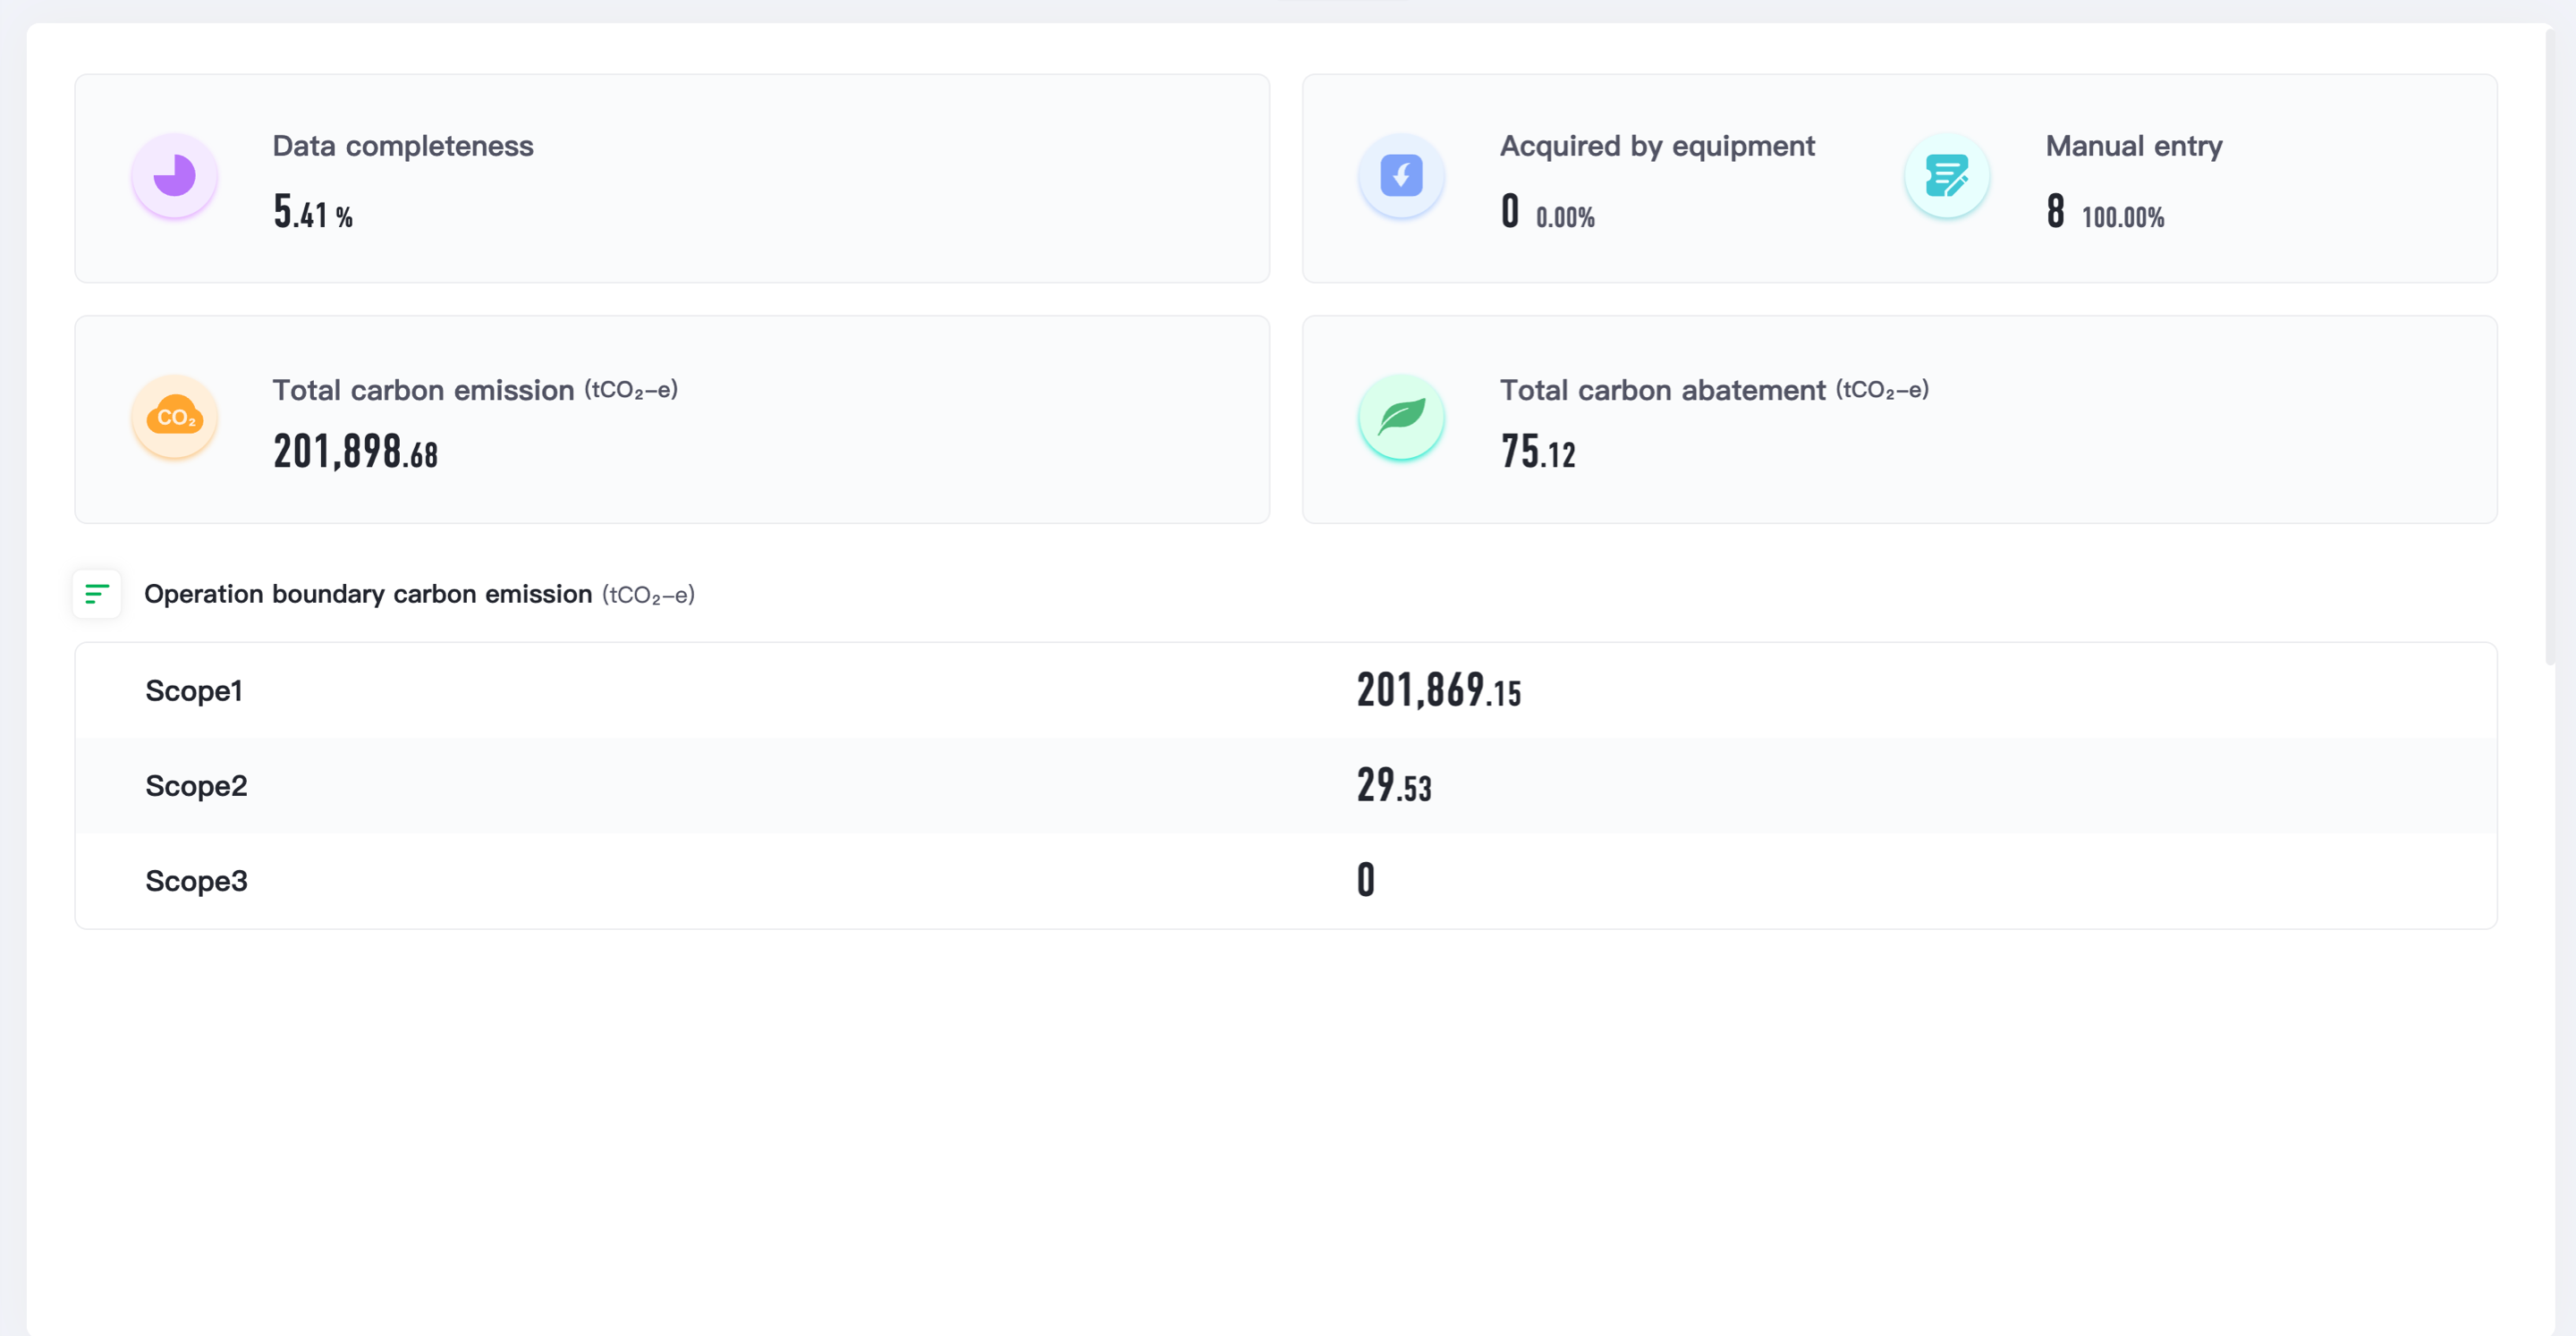Click the Manual entry label

click(2134, 146)
